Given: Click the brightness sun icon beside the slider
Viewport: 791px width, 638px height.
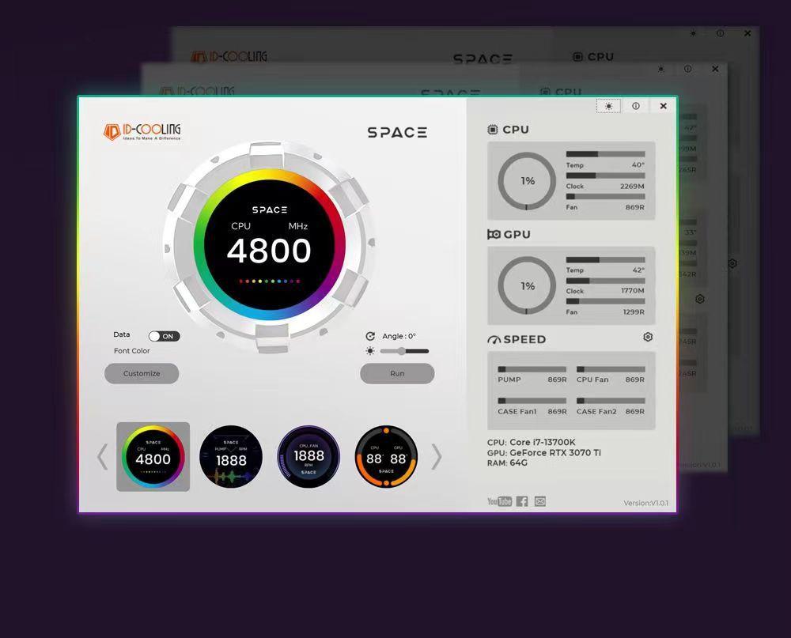Looking at the screenshot, I should tap(370, 351).
